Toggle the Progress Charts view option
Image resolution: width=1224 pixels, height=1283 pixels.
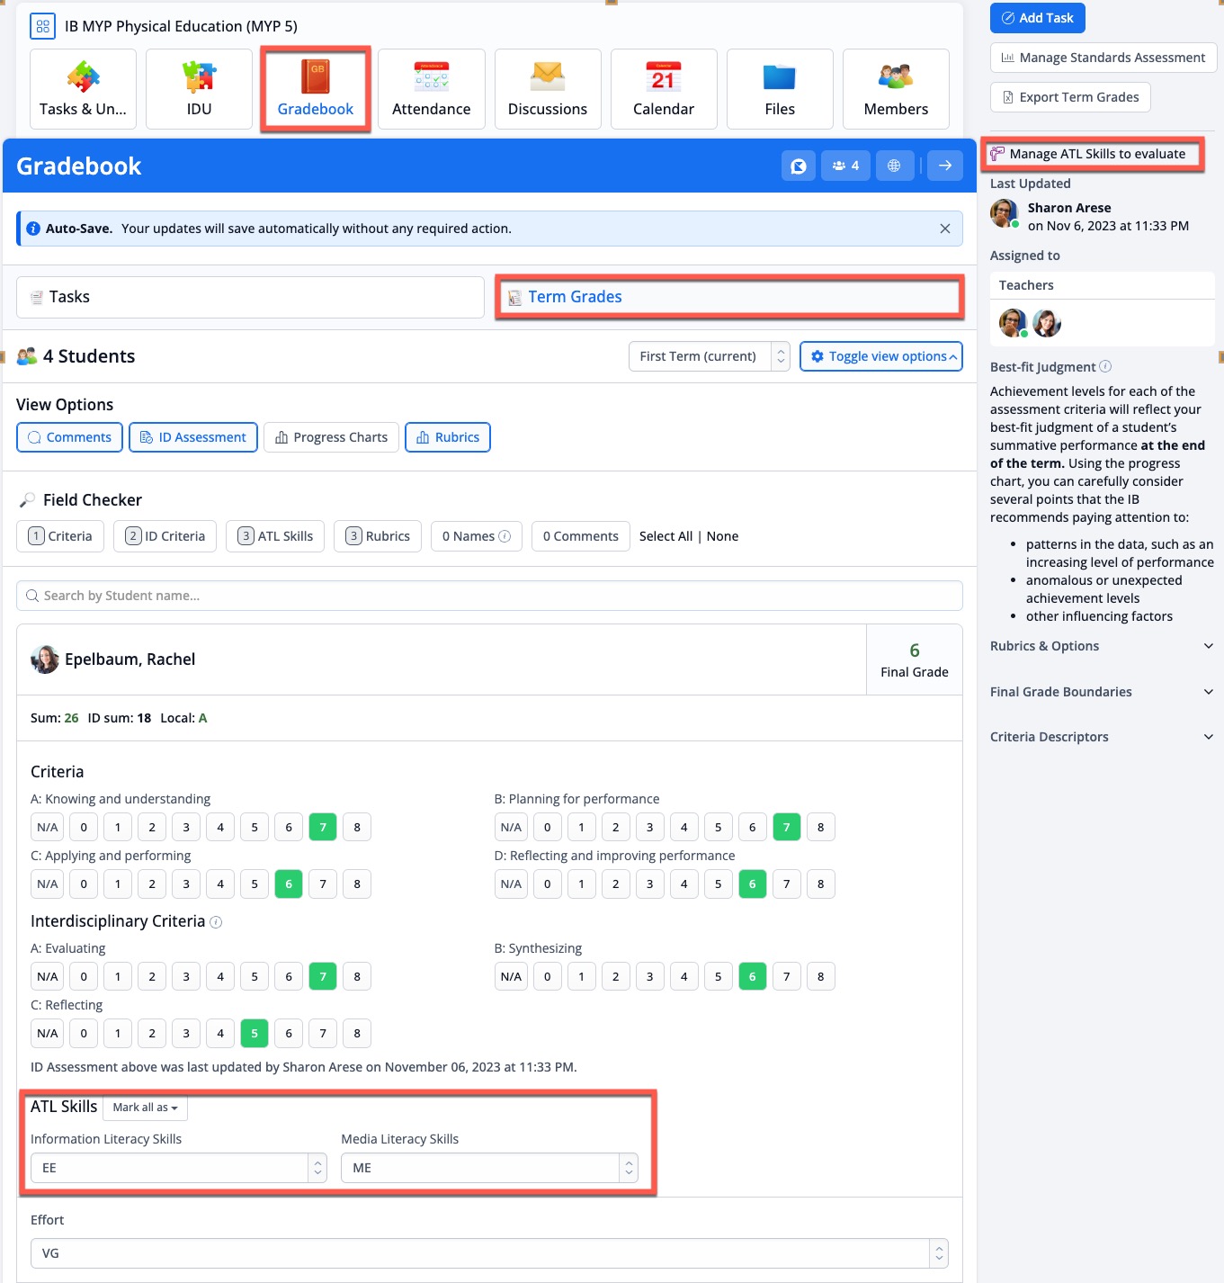(x=331, y=437)
